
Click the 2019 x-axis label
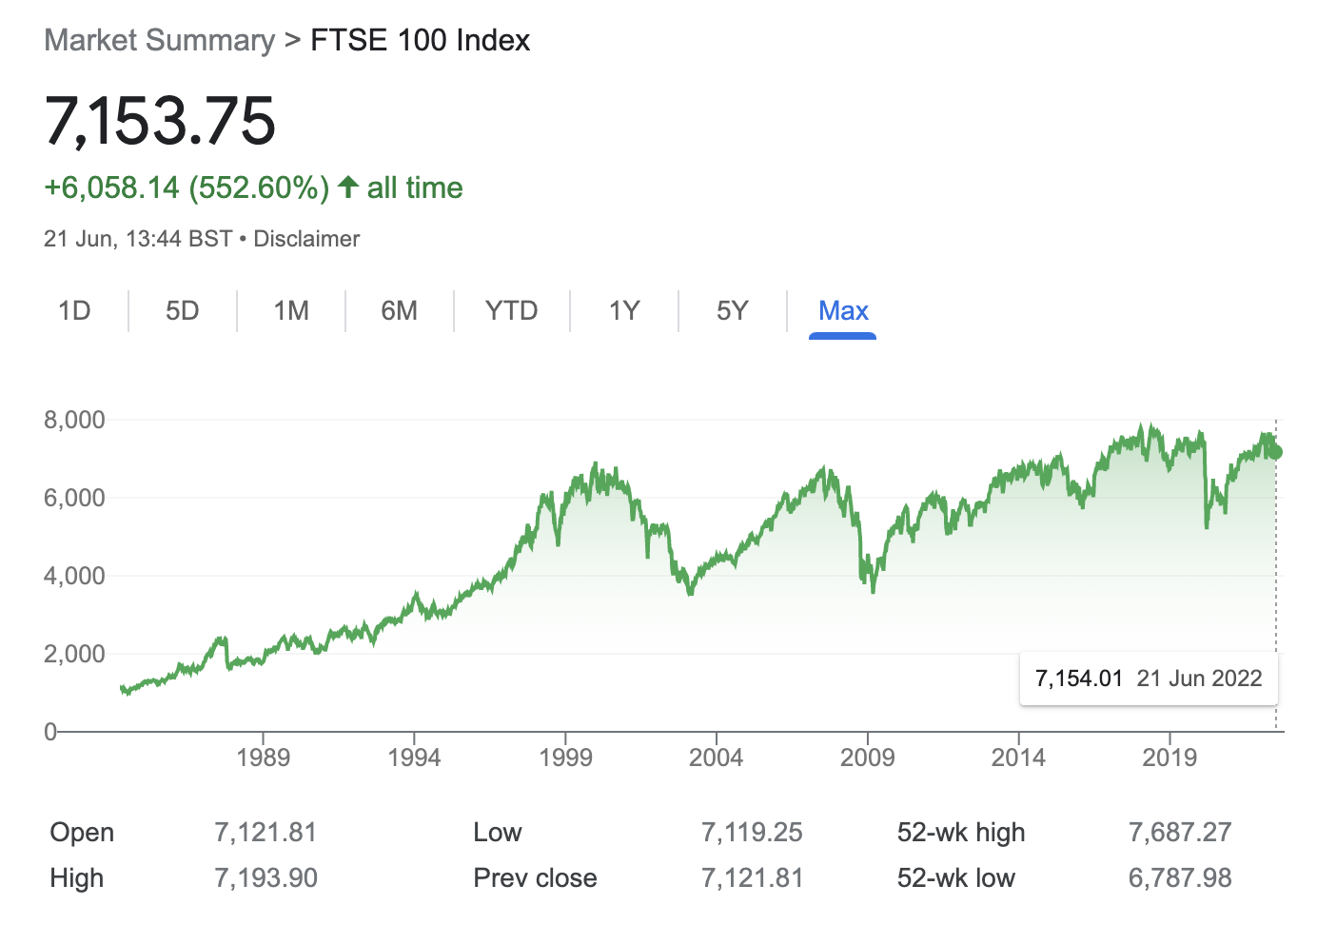coord(1170,758)
